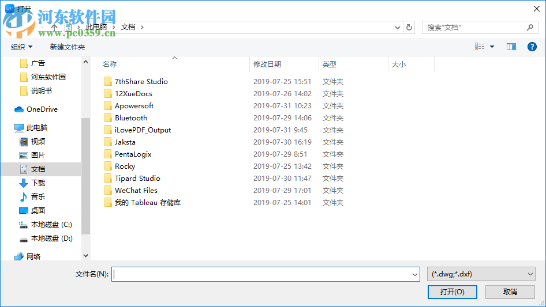Click date 2019-07-29 14:06 of Bluetooth

coord(282,118)
